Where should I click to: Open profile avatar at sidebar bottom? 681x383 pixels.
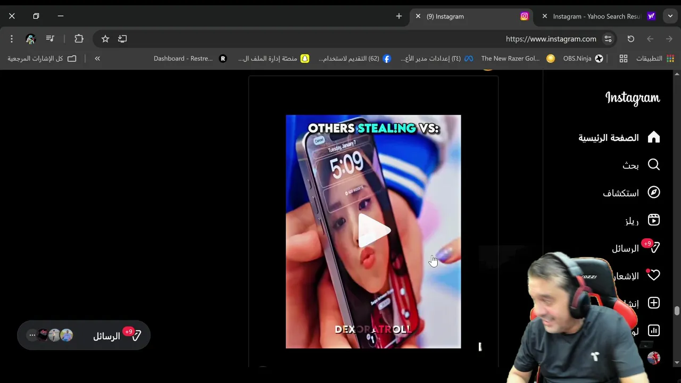click(x=653, y=358)
